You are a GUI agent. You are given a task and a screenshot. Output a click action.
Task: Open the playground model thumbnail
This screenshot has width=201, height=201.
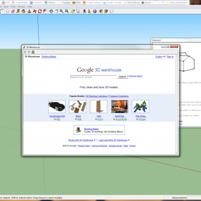140,106
